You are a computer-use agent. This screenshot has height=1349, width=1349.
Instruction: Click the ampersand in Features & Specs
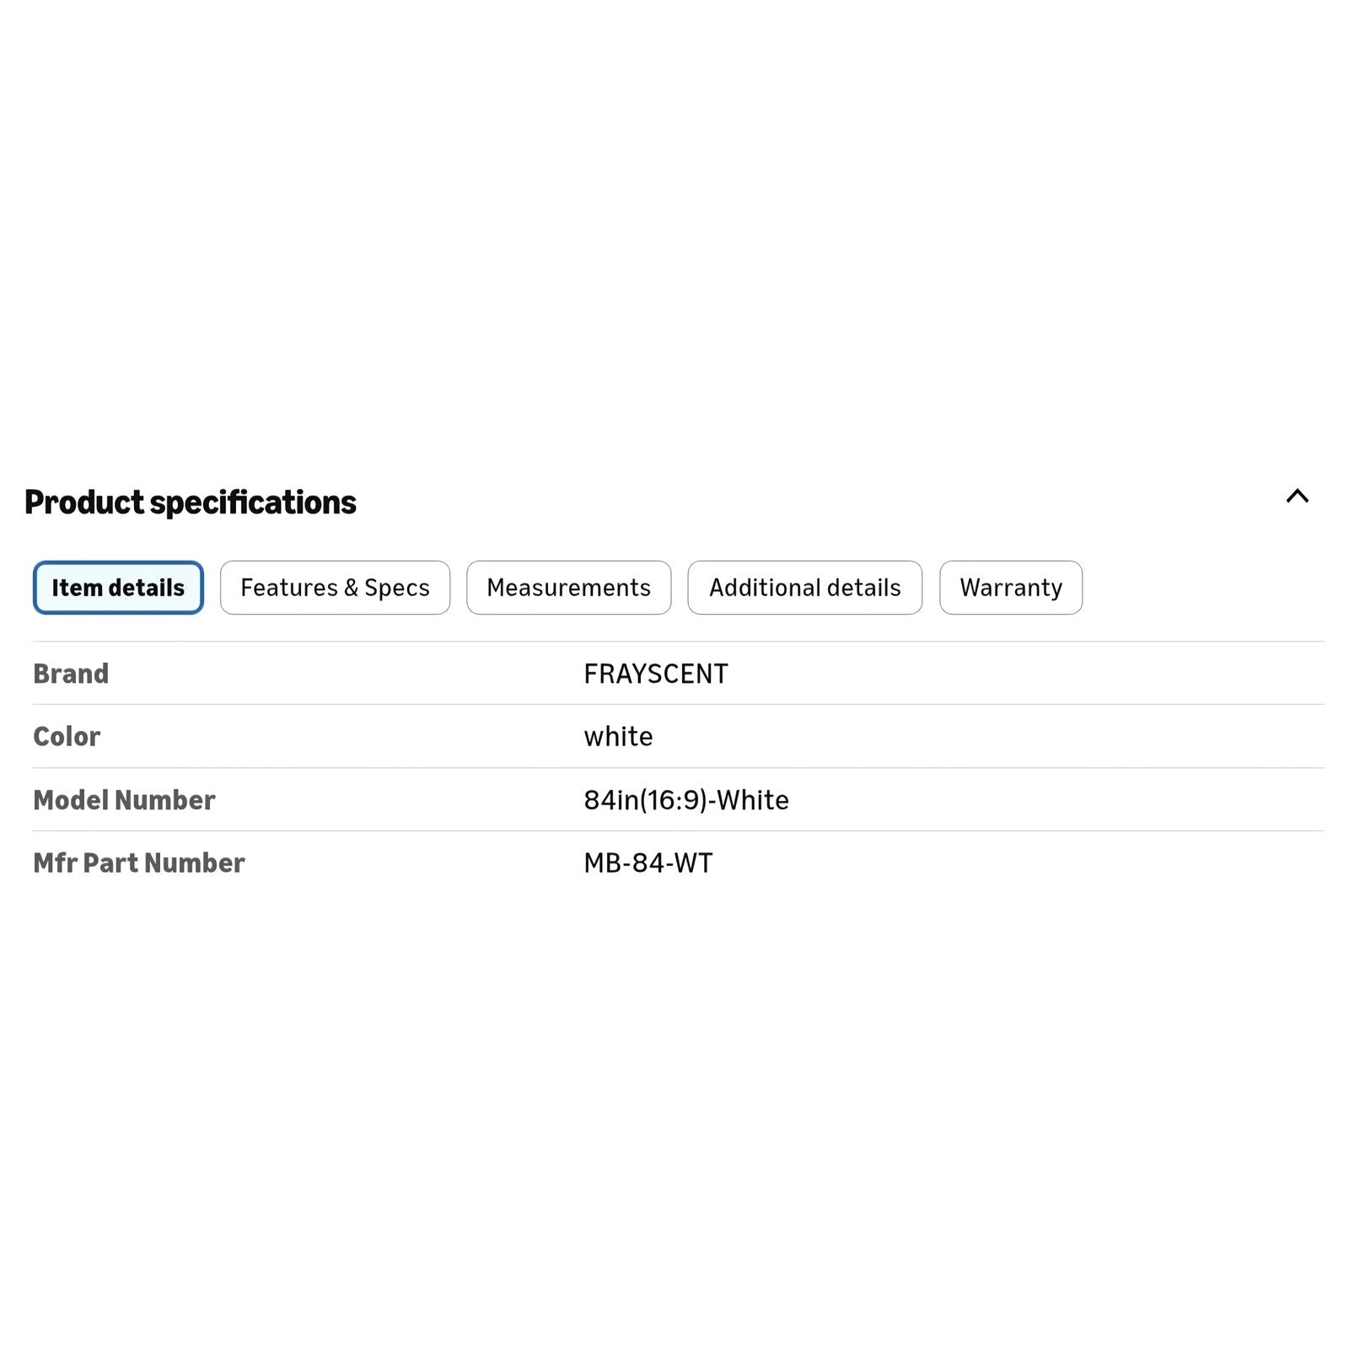click(351, 588)
